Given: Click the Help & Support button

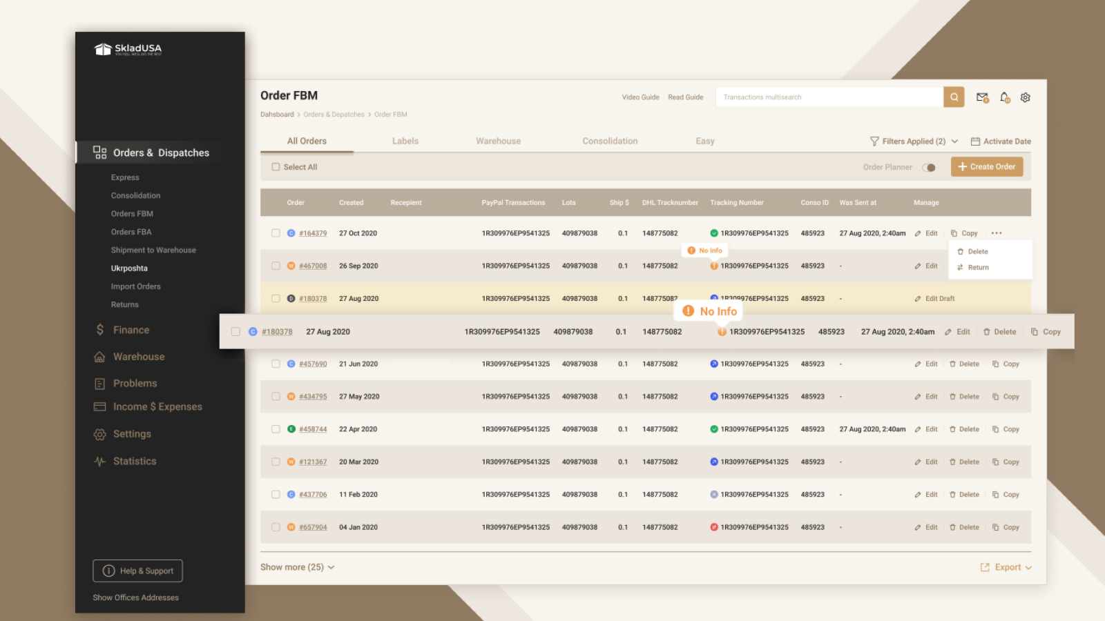Looking at the screenshot, I should point(137,571).
